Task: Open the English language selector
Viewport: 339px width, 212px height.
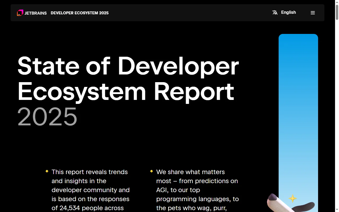Action: coord(284,12)
